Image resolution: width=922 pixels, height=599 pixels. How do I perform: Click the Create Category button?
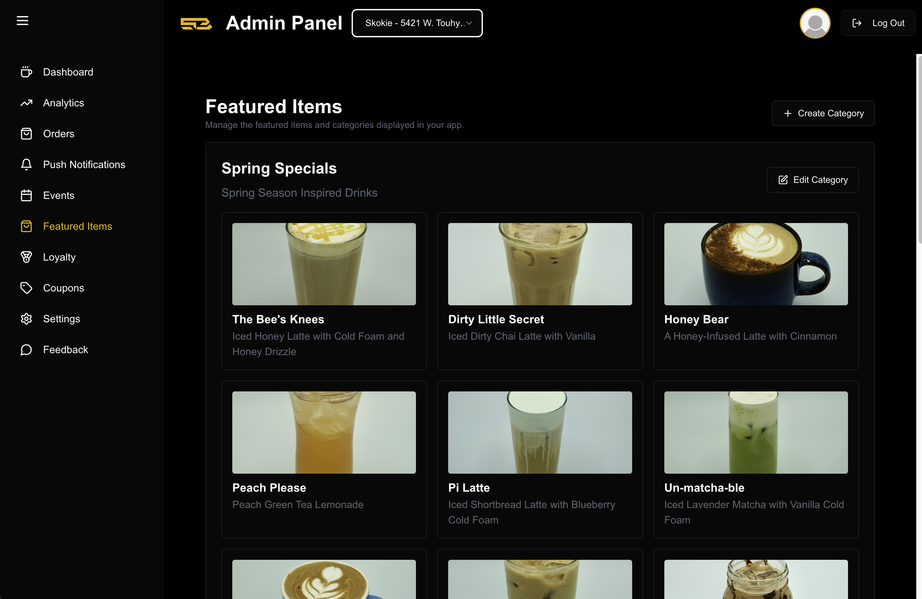point(823,113)
